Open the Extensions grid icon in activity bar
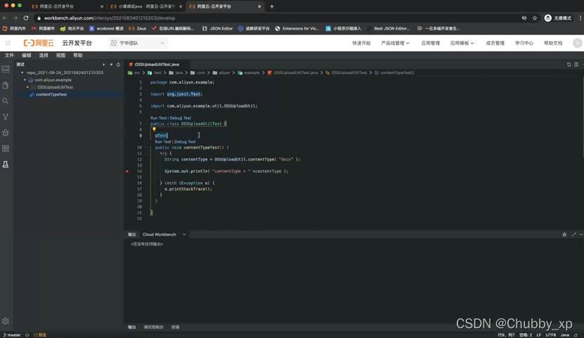 pos(6,148)
